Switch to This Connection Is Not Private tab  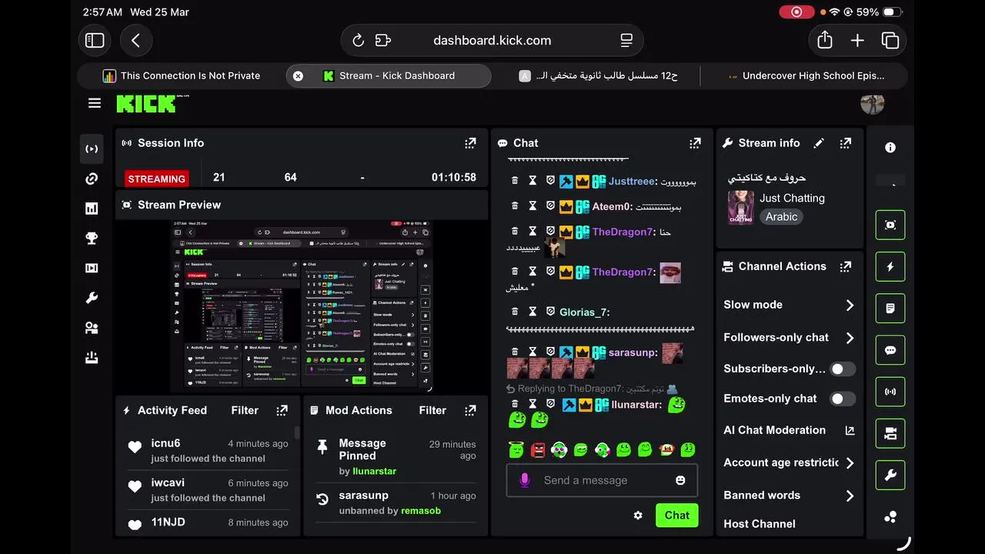[x=181, y=75]
